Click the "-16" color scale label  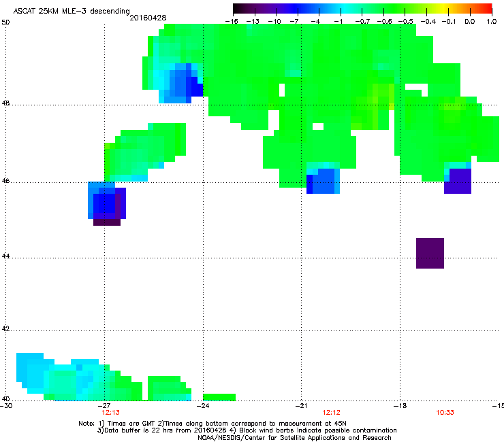pyautogui.click(x=232, y=22)
